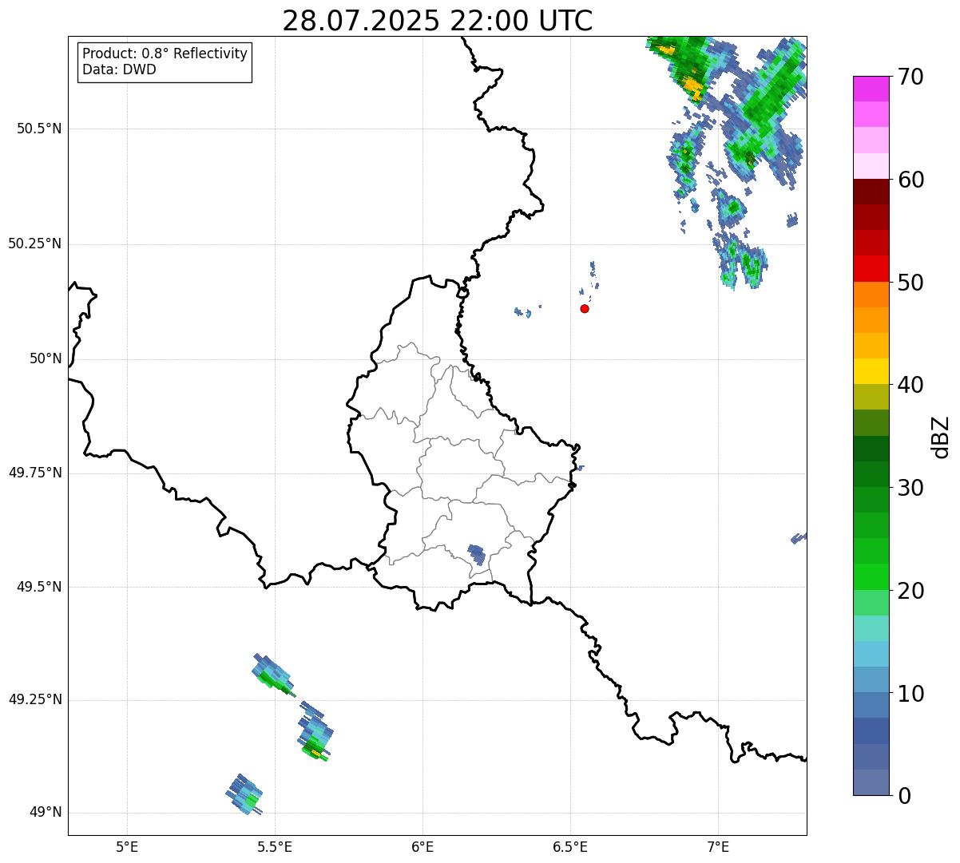Click the colorbar 70 tick label
The image size is (960, 863).
pos(911,77)
